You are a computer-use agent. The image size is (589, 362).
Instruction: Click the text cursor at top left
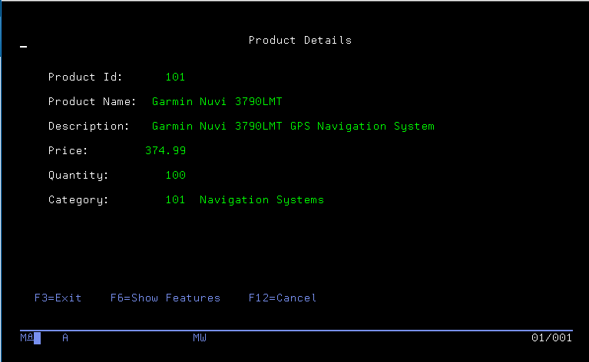[x=23, y=47]
